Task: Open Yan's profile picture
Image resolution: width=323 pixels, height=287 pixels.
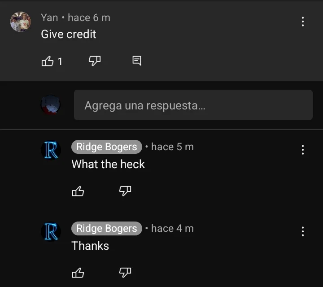Action: (x=20, y=22)
